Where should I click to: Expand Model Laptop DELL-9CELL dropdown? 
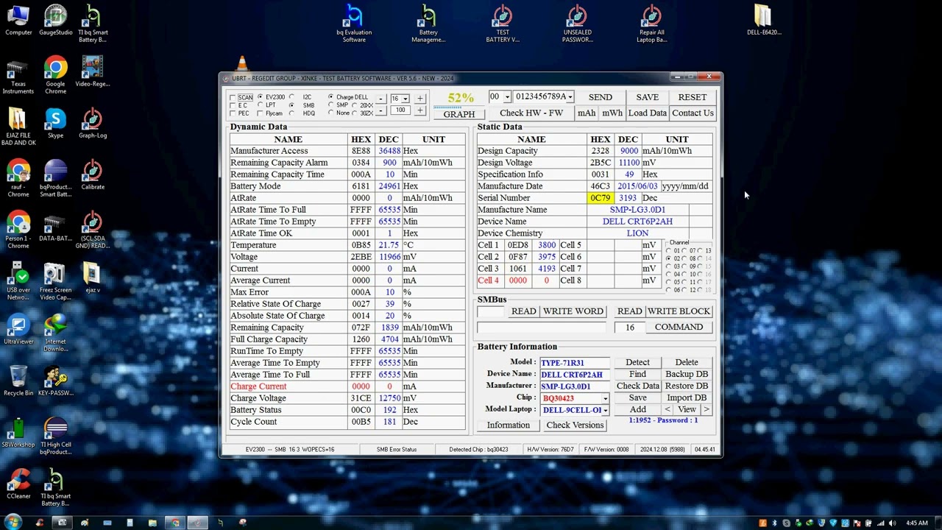605,410
